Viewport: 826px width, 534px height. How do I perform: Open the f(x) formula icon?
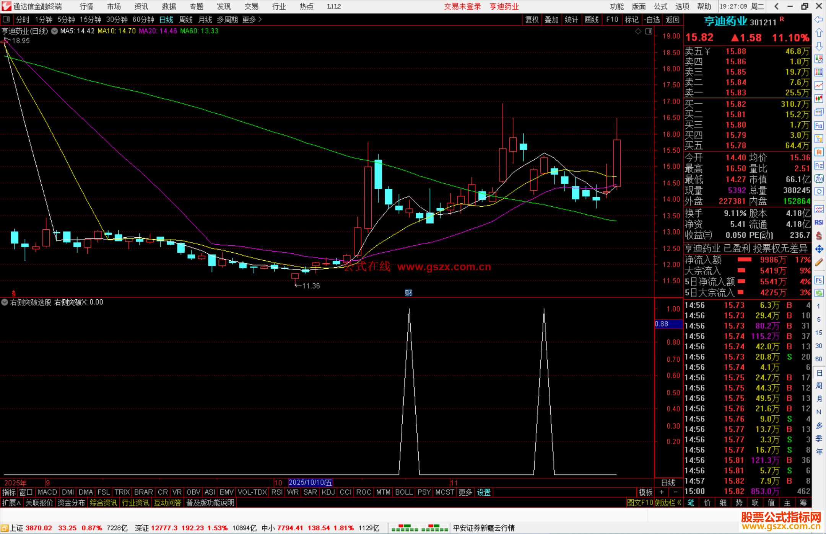pos(819,178)
